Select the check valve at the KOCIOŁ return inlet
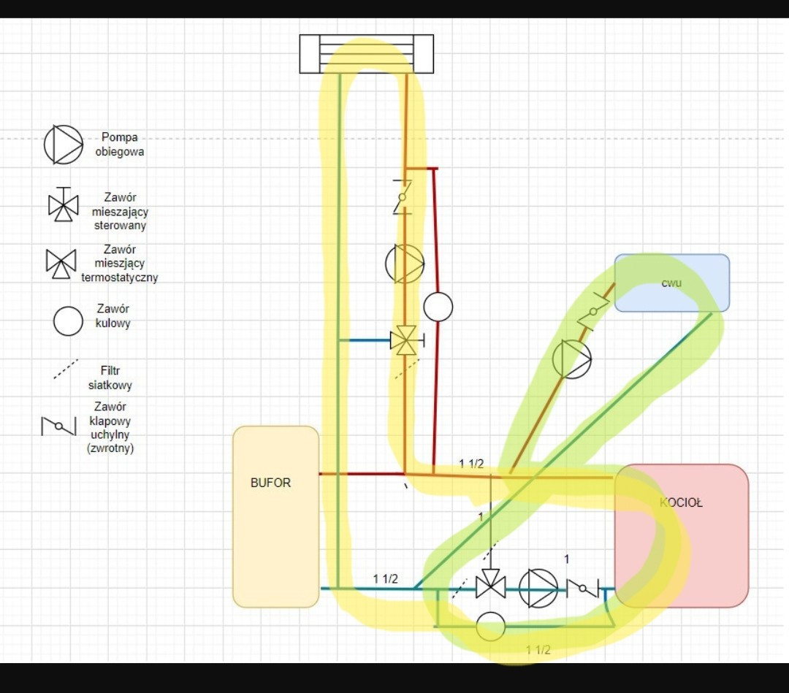This screenshot has height=693, width=789. [x=582, y=586]
